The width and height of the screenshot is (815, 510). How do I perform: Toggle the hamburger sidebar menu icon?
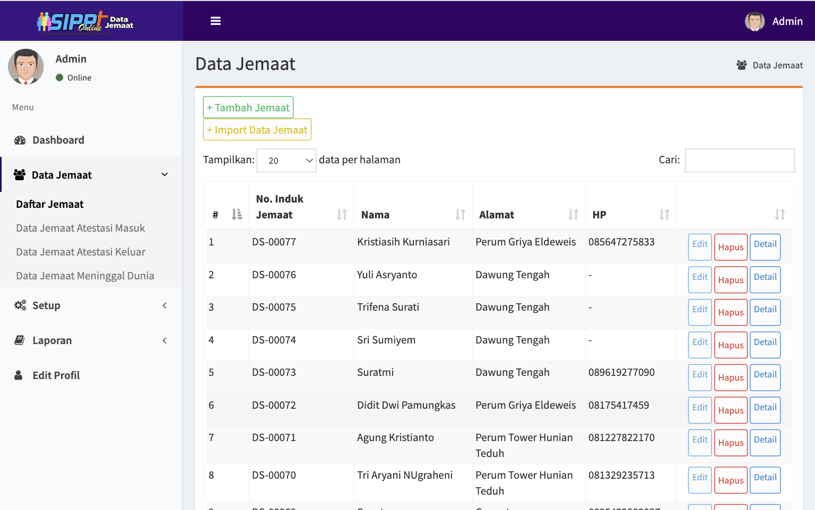pyautogui.click(x=215, y=21)
